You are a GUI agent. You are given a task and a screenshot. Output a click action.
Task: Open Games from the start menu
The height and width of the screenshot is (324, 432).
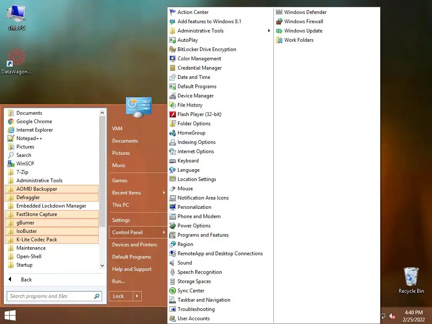coord(119,181)
